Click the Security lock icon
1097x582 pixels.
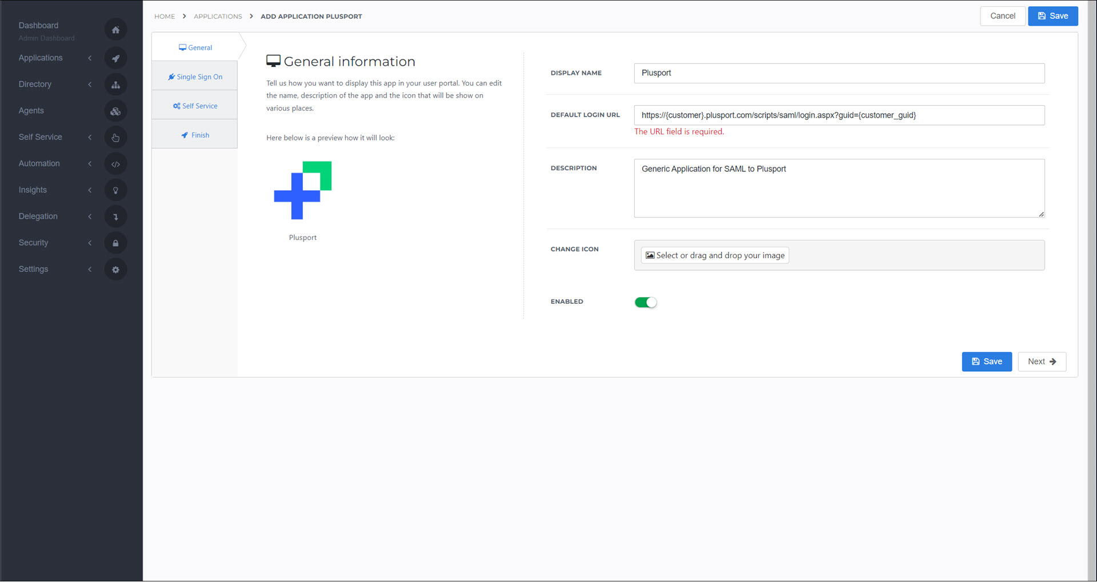[115, 243]
